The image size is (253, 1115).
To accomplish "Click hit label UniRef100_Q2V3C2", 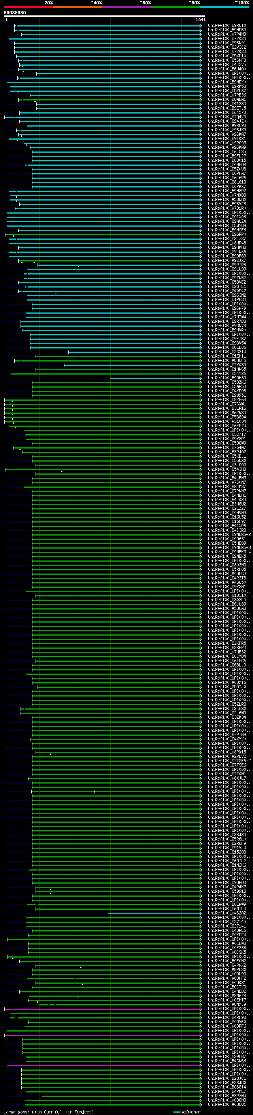I will pos(227,47).
